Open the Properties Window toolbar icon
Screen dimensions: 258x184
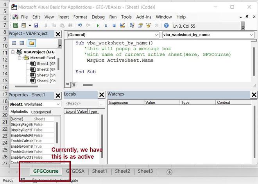[x=140, y=25]
